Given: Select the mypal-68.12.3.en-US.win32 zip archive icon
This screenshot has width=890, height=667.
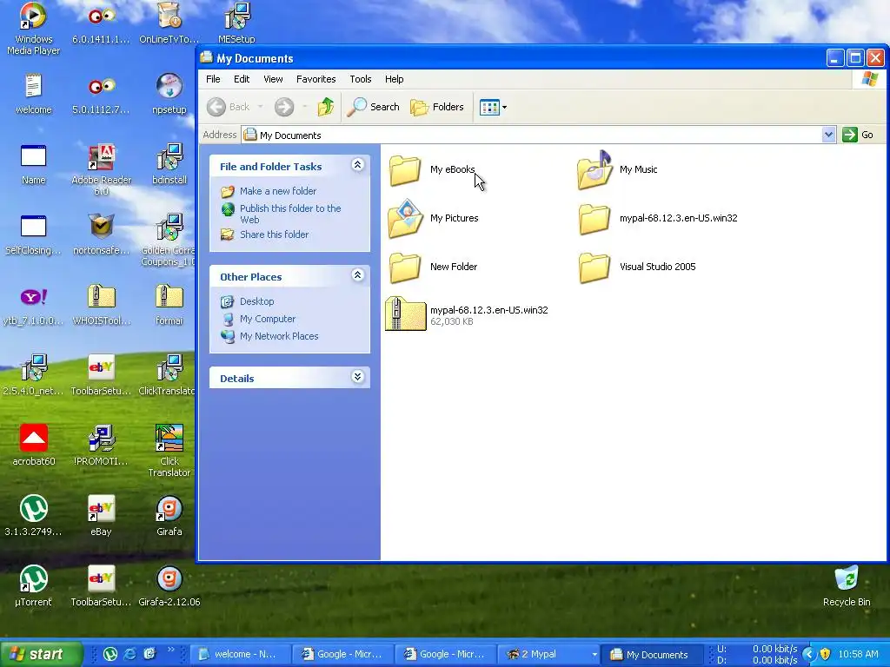Looking at the screenshot, I should pyautogui.click(x=405, y=314).
